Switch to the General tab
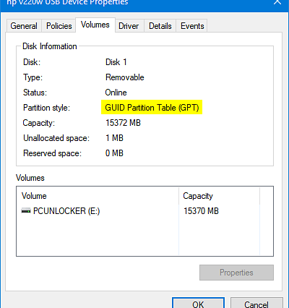The height and width of the screenshot is (308, 289). click(x=24, y=26)
